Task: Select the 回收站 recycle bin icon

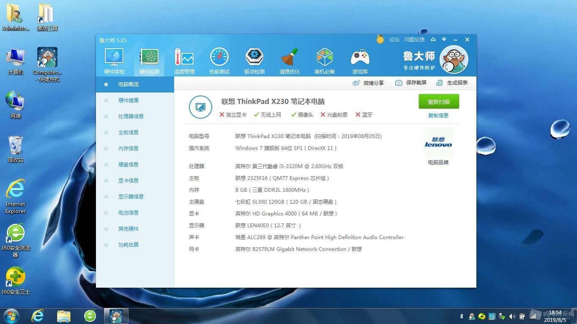Action: pyautogui.click(x=16, y=149)
